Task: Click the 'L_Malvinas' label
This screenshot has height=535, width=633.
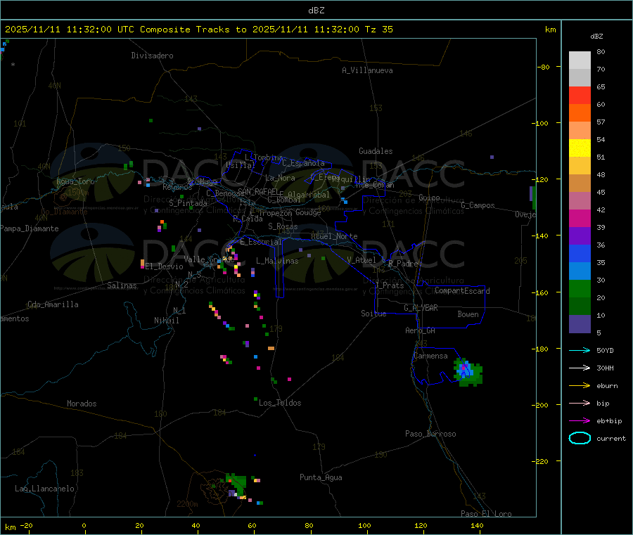Action: 277,261
